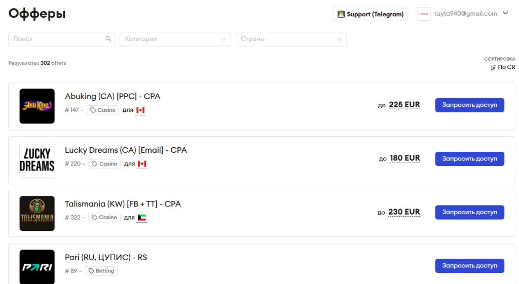This screenshot has height=284, width=519.
Task: Open Lucky Dreams (CA) [Email] - CPA title
Action: (x=126, y=150)
